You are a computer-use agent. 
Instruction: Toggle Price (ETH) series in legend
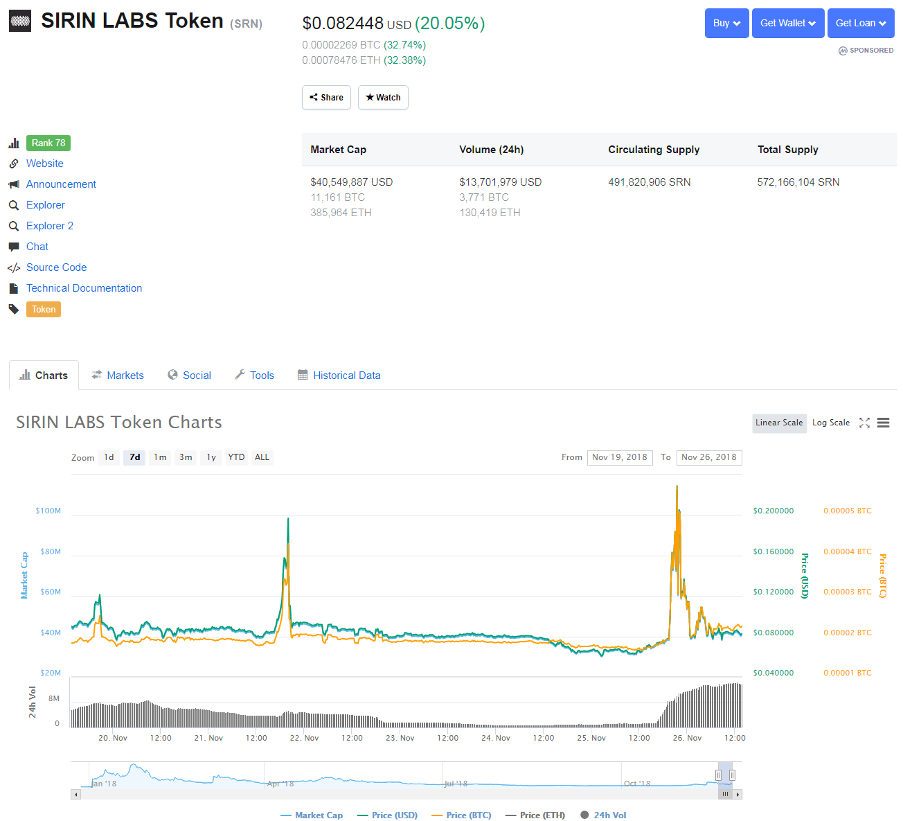(x=535, y=815)
